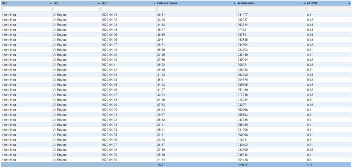Click the total revenue 852.5 in footer
The width and height of the screenshot is (352, 168).
click(x=160, y=165)
